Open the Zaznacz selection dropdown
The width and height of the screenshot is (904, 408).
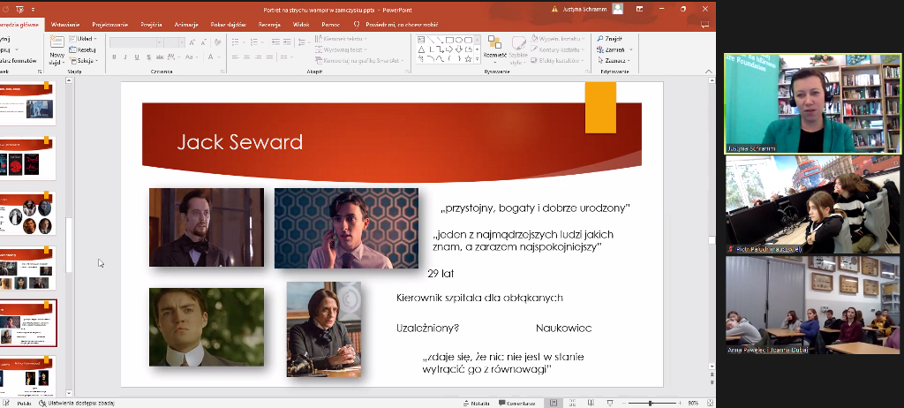coord(614,61)
